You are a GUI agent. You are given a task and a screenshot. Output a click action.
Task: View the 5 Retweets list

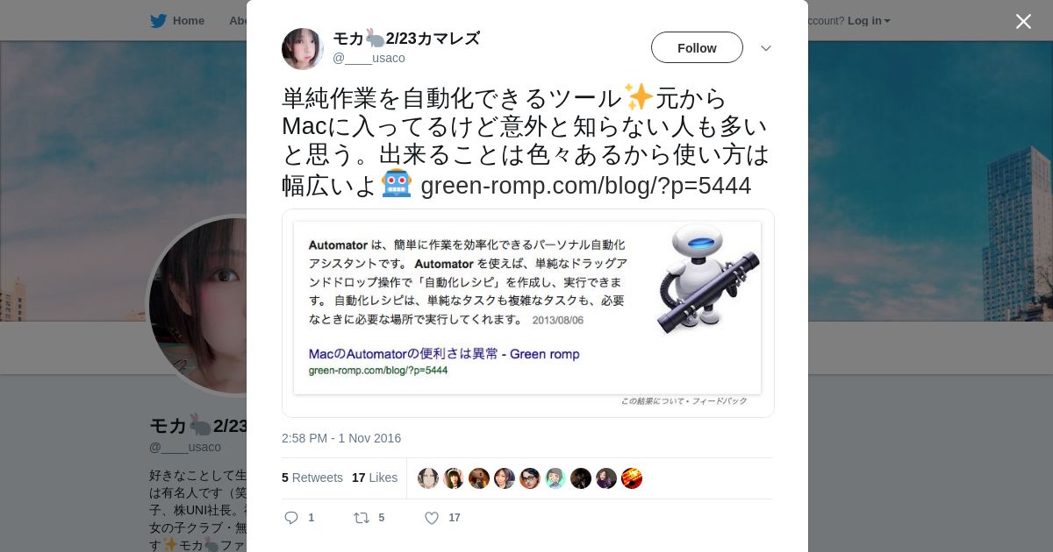click(x=312, y=478)
